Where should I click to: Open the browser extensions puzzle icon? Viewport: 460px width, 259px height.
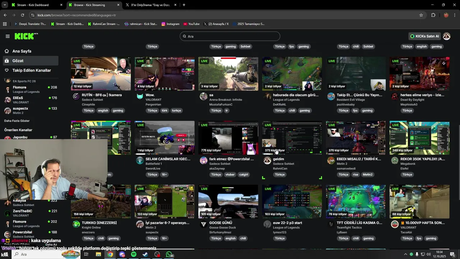tap(433, 15)
